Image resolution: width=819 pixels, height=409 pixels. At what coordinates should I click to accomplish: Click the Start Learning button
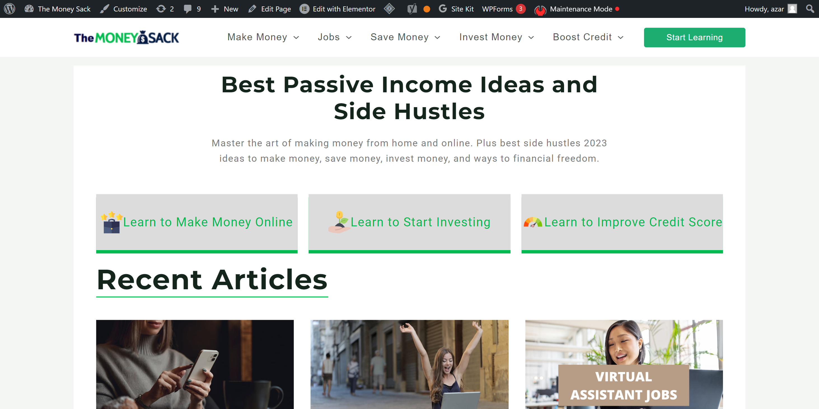click(x=694, y=37)
